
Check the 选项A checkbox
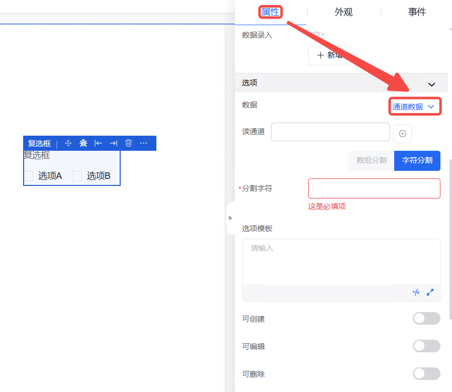tap(29, 176)
